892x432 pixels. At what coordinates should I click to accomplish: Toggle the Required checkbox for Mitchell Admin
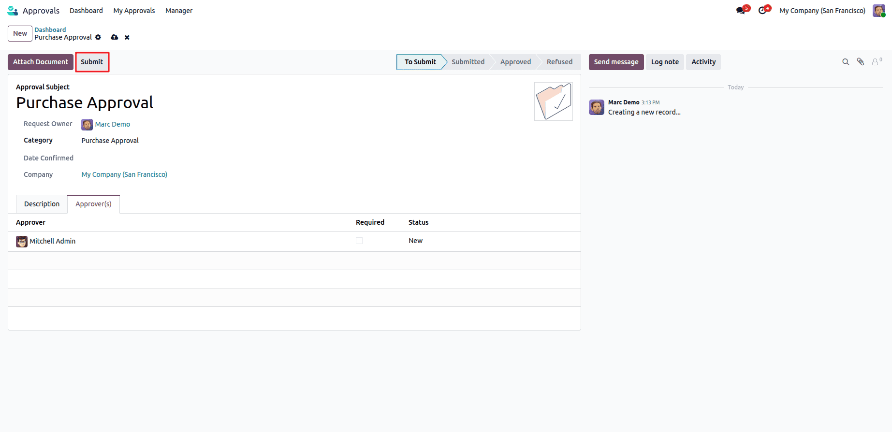(359, 241)
